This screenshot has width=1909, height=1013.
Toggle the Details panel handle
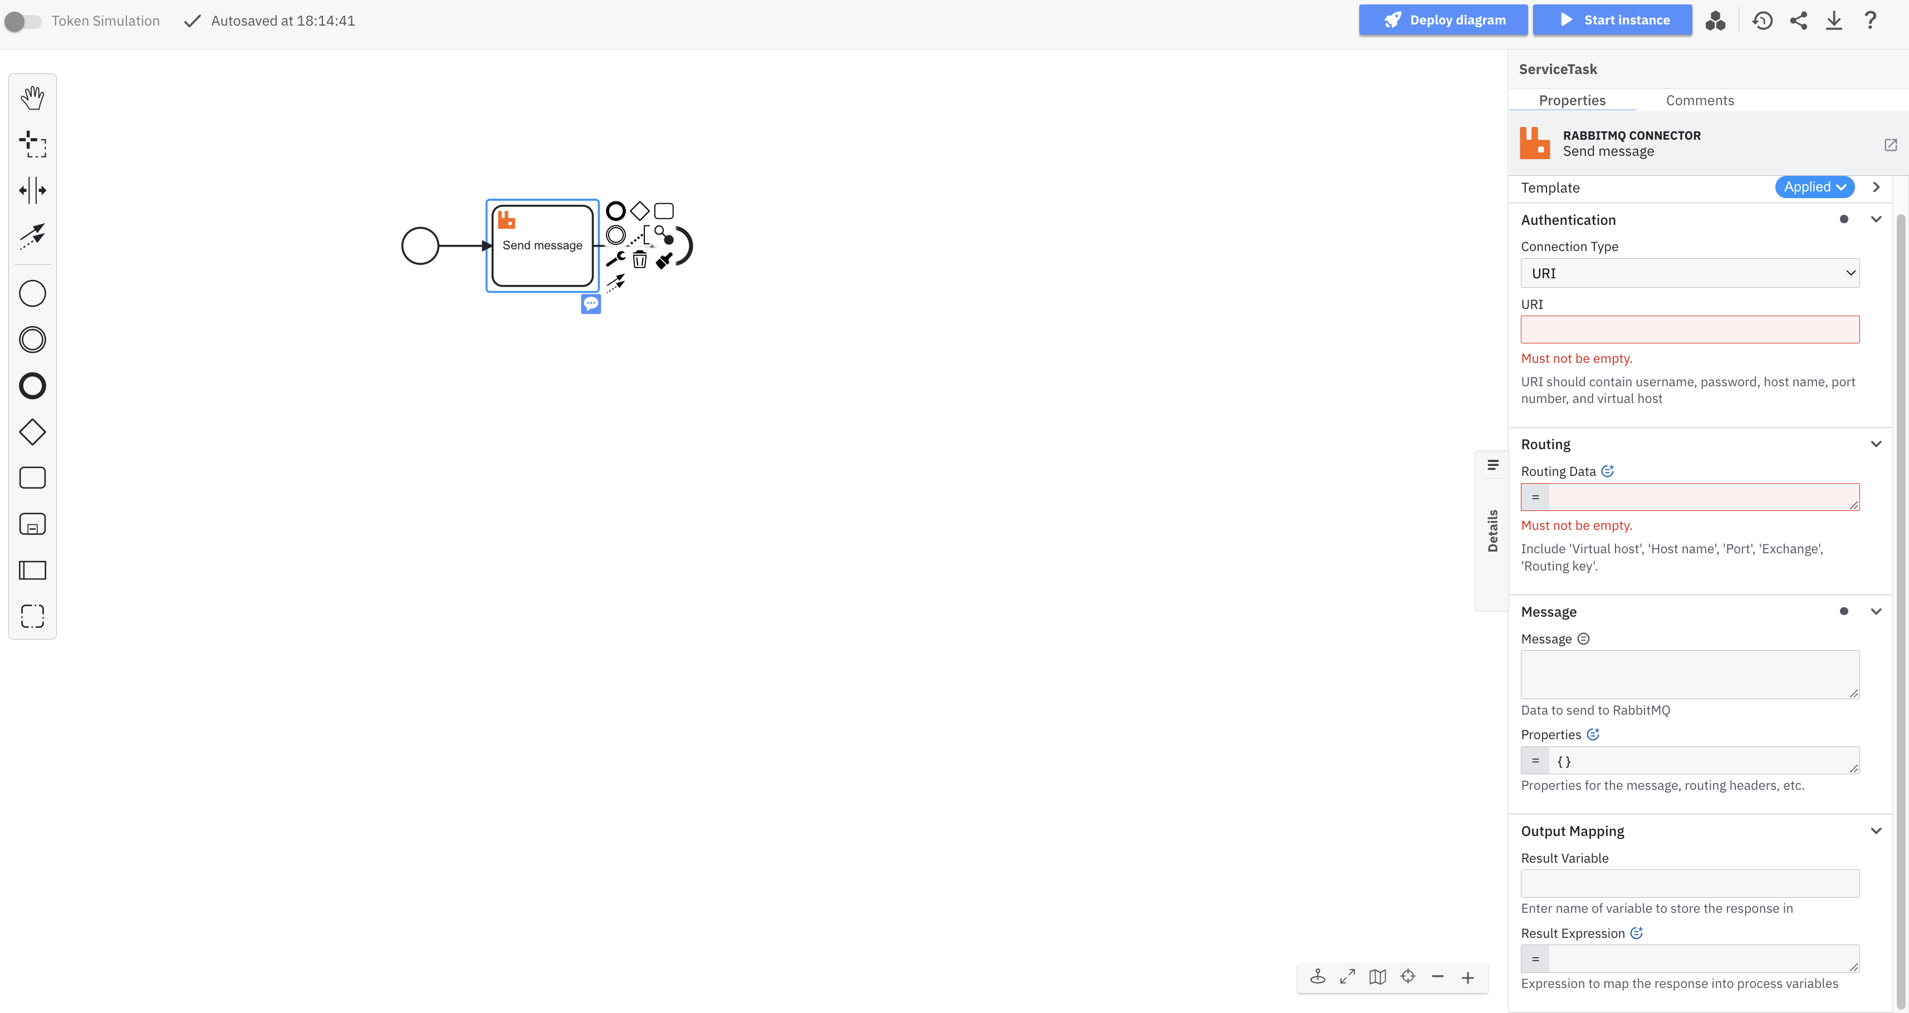(x=1492, y=529)
